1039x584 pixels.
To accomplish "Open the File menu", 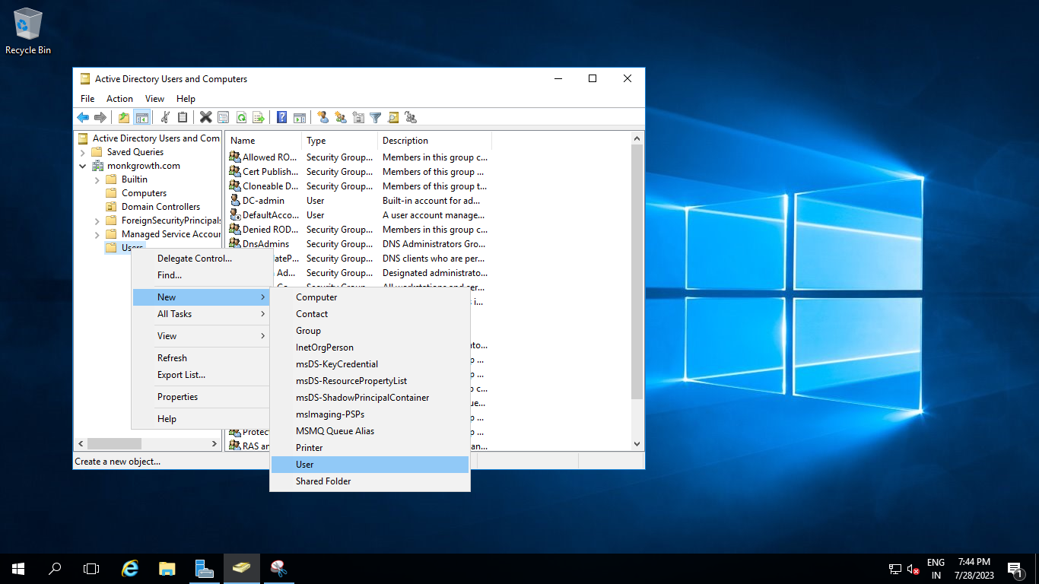I will 87,99.
